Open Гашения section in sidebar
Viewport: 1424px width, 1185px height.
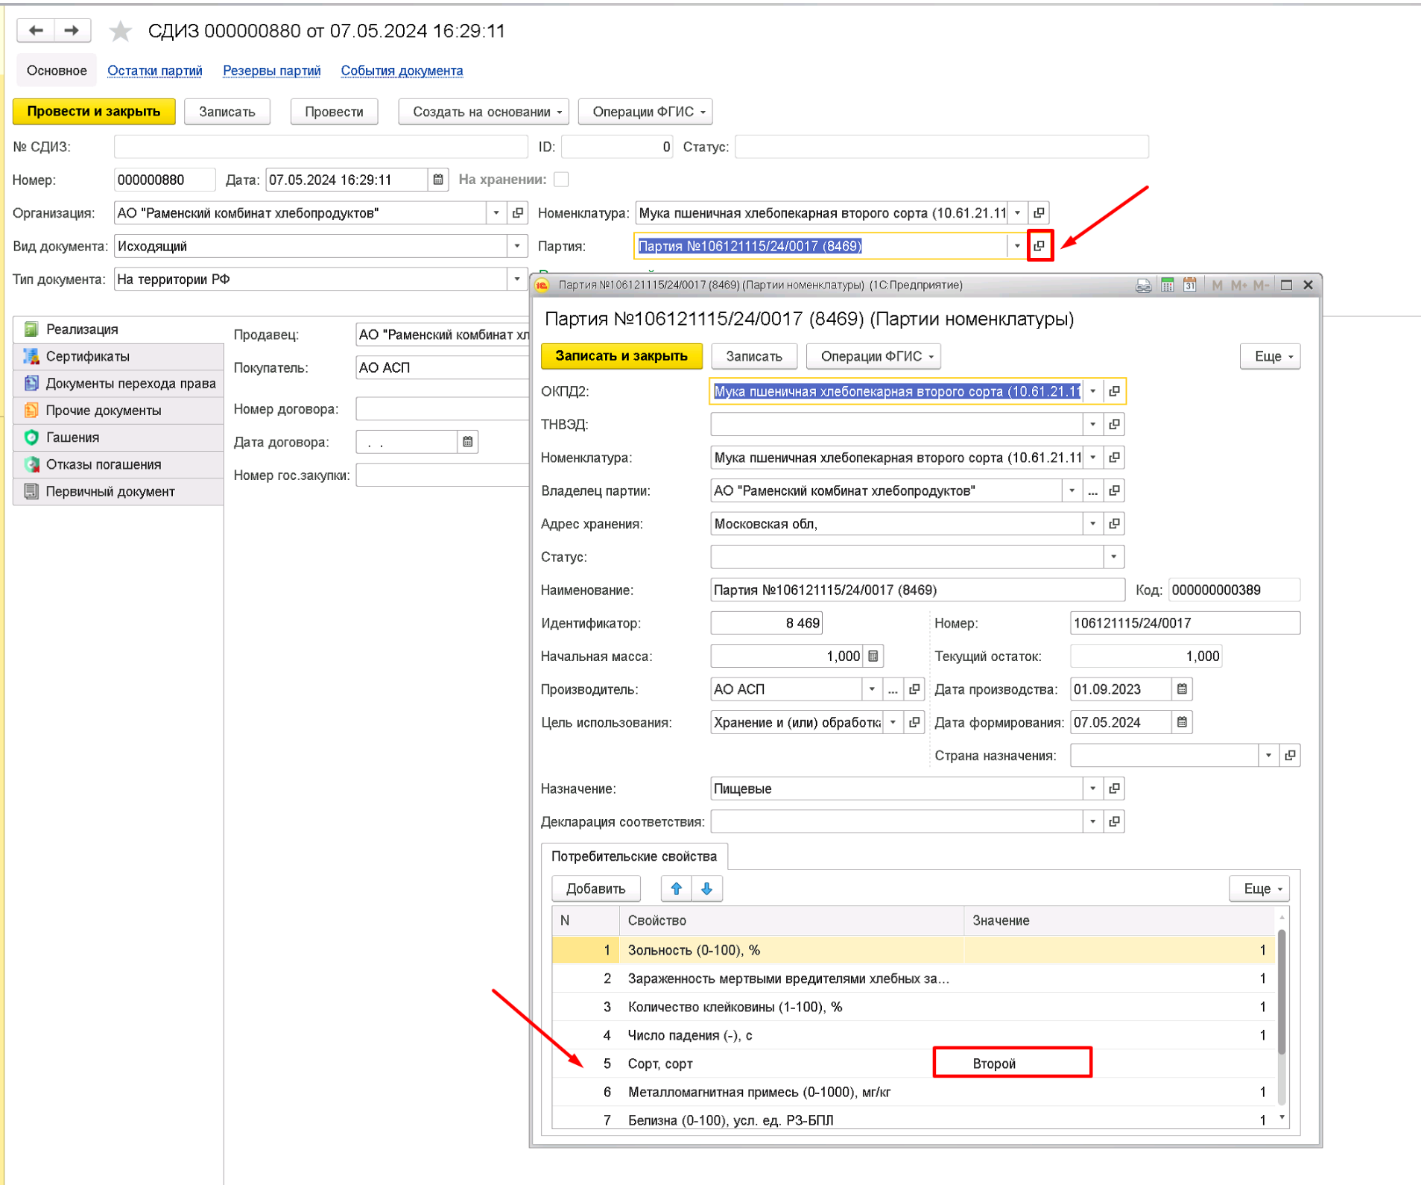118,437
